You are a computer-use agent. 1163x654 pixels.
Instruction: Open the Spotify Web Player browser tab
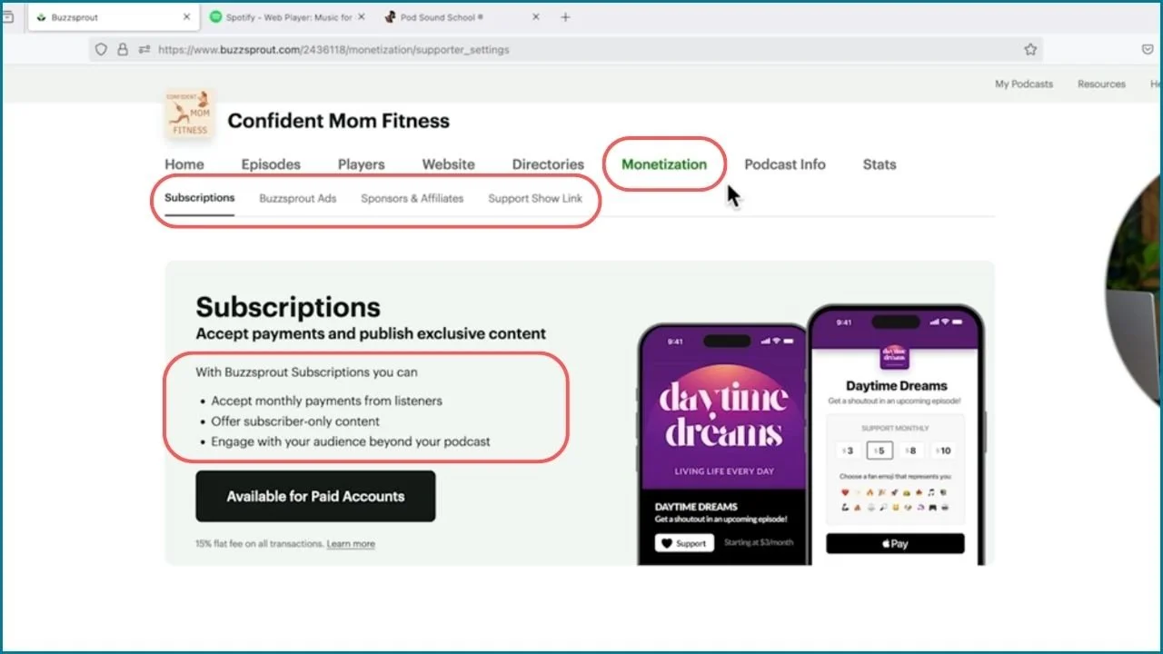(287, 17)
